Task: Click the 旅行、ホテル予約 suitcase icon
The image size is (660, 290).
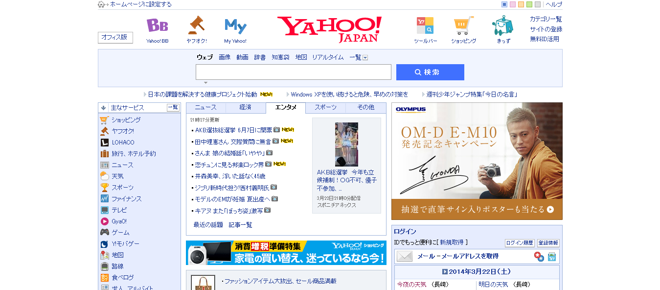Action: (104, 154)
